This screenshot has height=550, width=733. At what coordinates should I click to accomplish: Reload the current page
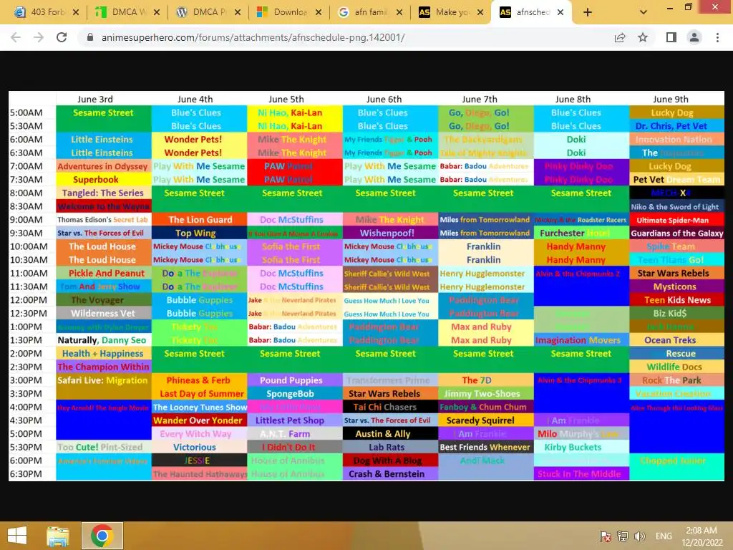62,37
